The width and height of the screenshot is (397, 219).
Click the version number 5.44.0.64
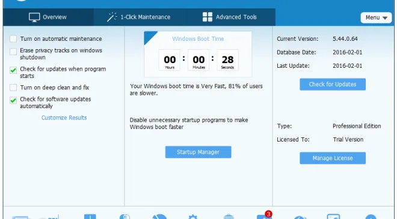(x=345, y=39)
